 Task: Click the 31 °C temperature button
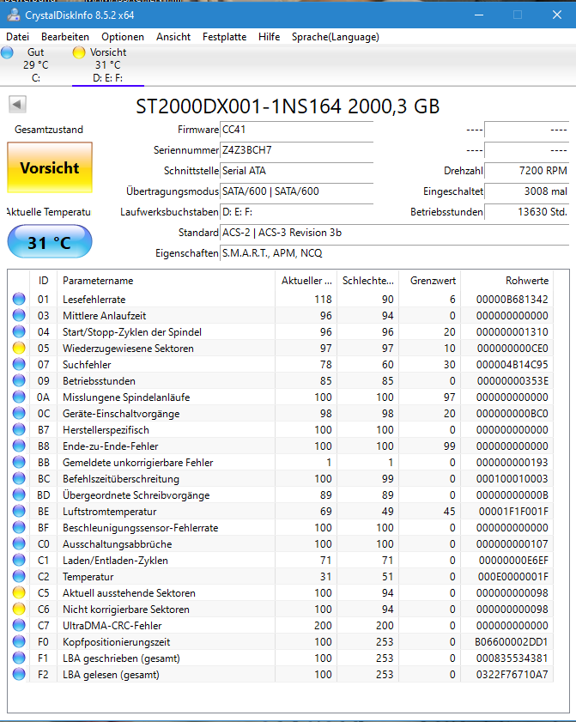50,242
